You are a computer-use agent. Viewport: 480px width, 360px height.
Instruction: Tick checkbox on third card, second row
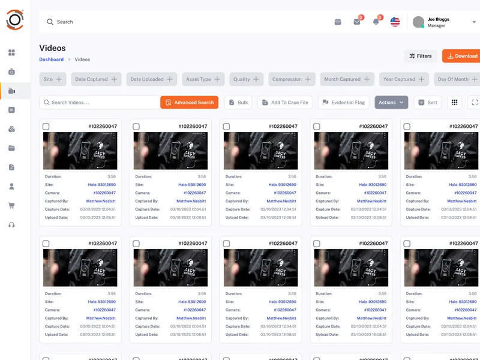(x=227, y=244)
